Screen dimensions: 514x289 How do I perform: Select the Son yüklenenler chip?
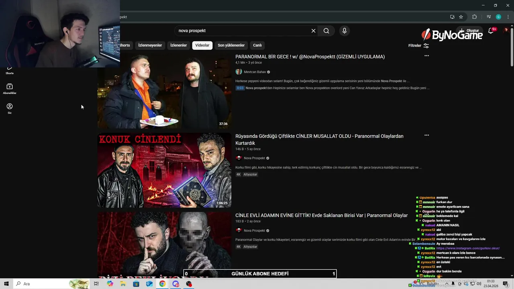(x=231, y=45)
